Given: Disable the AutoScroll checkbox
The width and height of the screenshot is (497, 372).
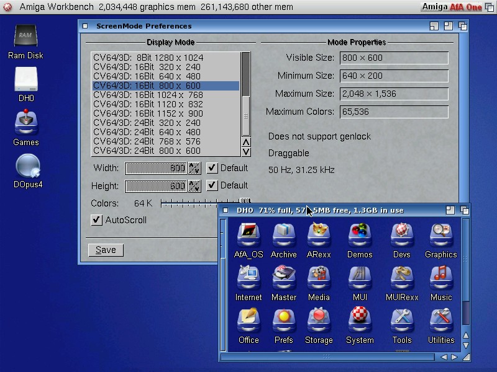Looking at the screenshot, I should pyautogui.click(x=96, y=220).
